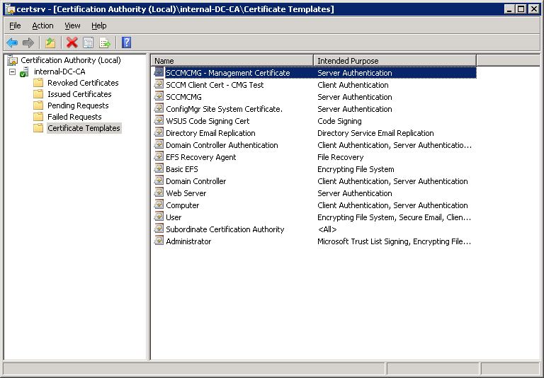Click the SCCMCMG - Management Certificate template icon
The width and height of the screenshot is (544, 378).
[x=159, y=72]
